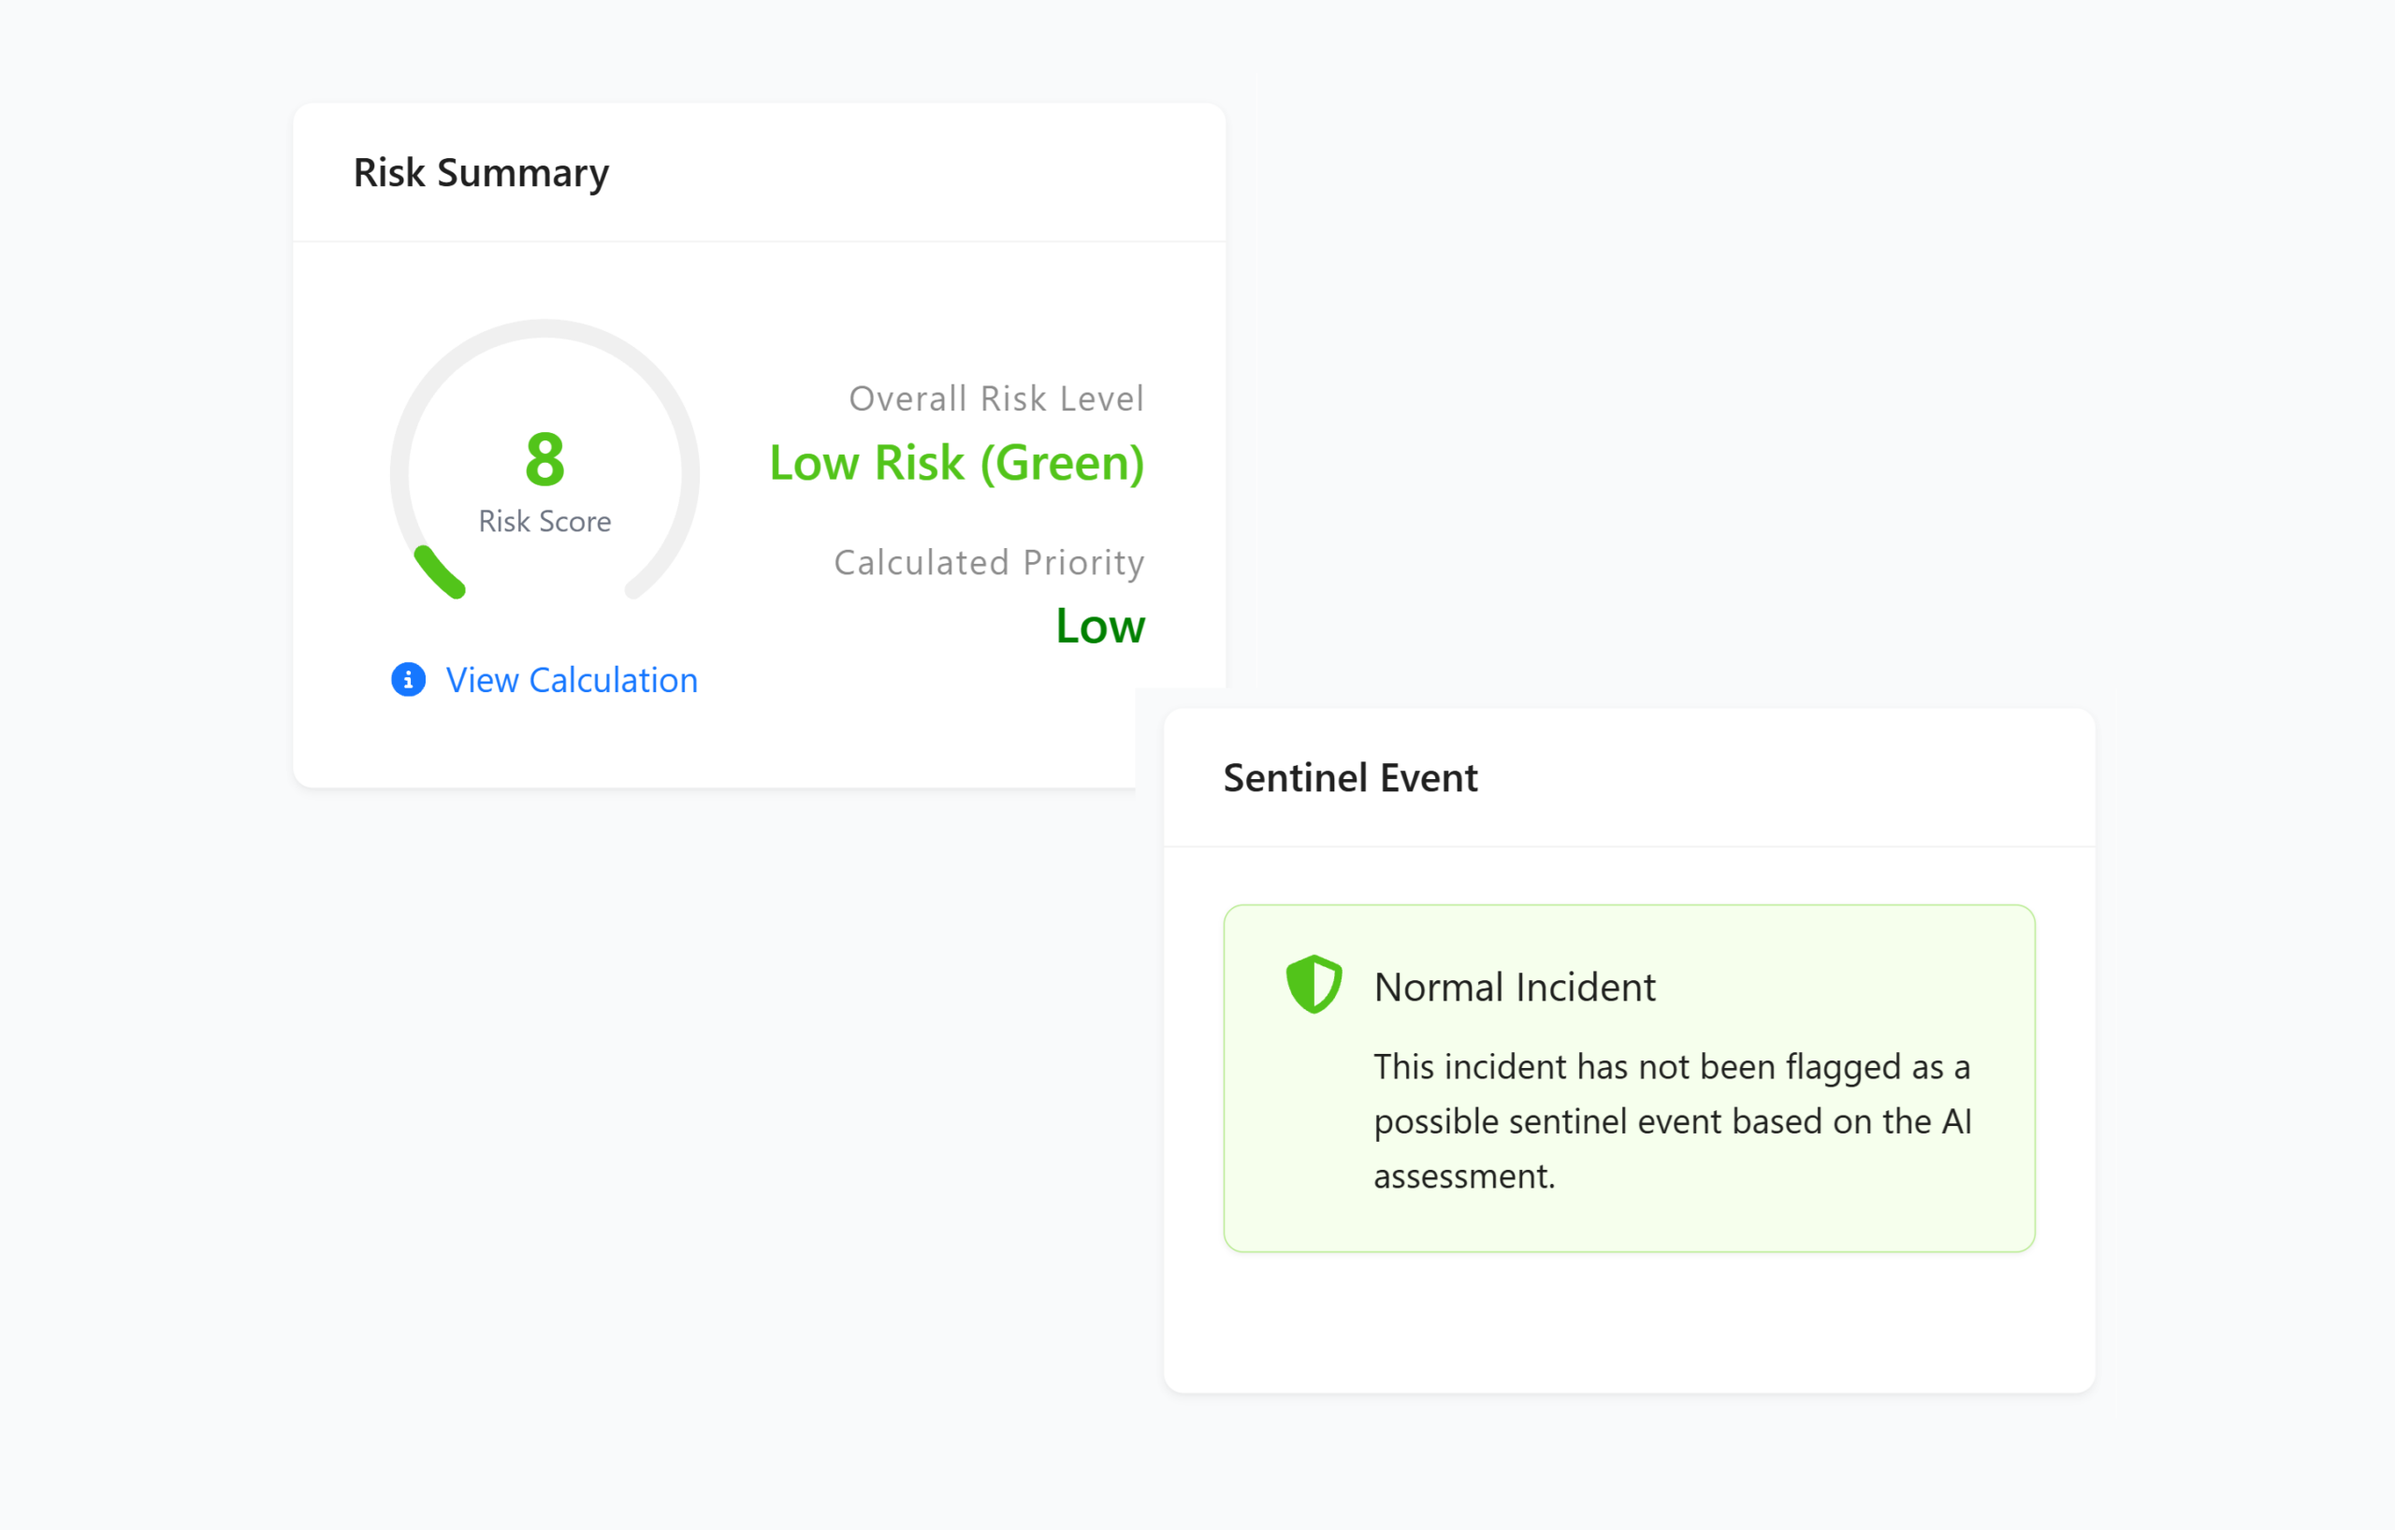Click the word Green in risk level
Image resolution: width=2395 pixels, height=1530 pixels.
pos(1060,463)
